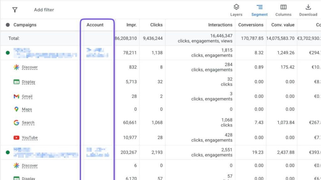Image resolution: width=321 pixels, height=180 pixels.
Task: Click the Gmail envelope icon
Action: (x=16, y=96)
